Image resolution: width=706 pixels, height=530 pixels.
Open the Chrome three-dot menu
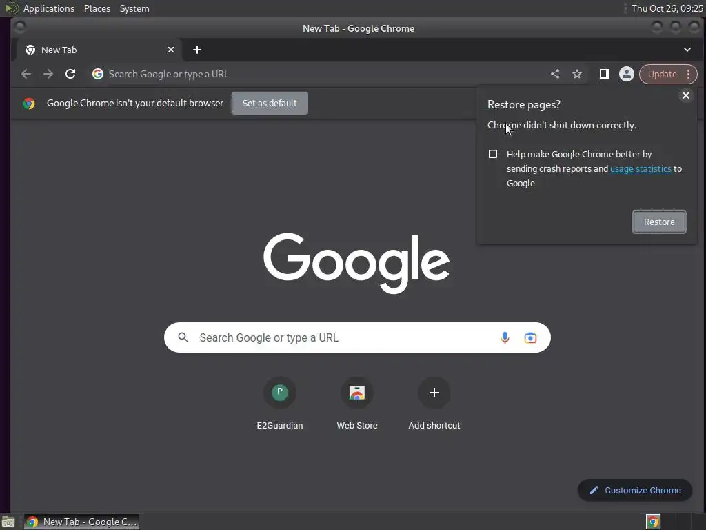(x=689, y=74)
